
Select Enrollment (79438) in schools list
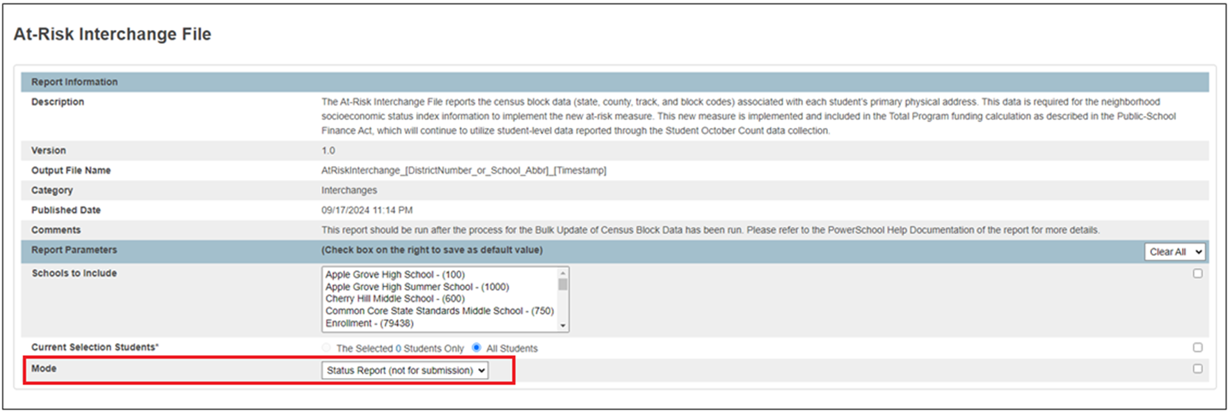[369, 323]
